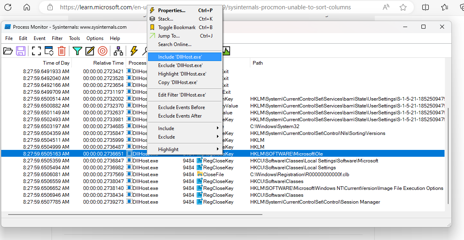Open the browser split screen icon
The image size is (464, 240).
coord(425,7)
